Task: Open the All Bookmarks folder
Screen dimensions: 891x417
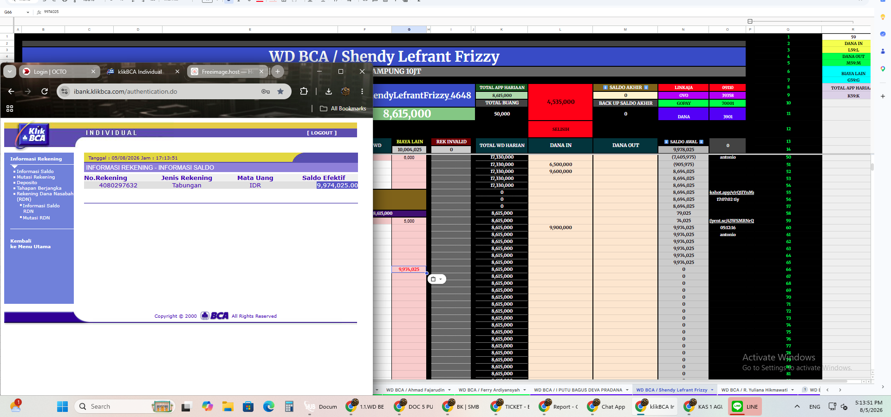Action: (x=343, y=109)
